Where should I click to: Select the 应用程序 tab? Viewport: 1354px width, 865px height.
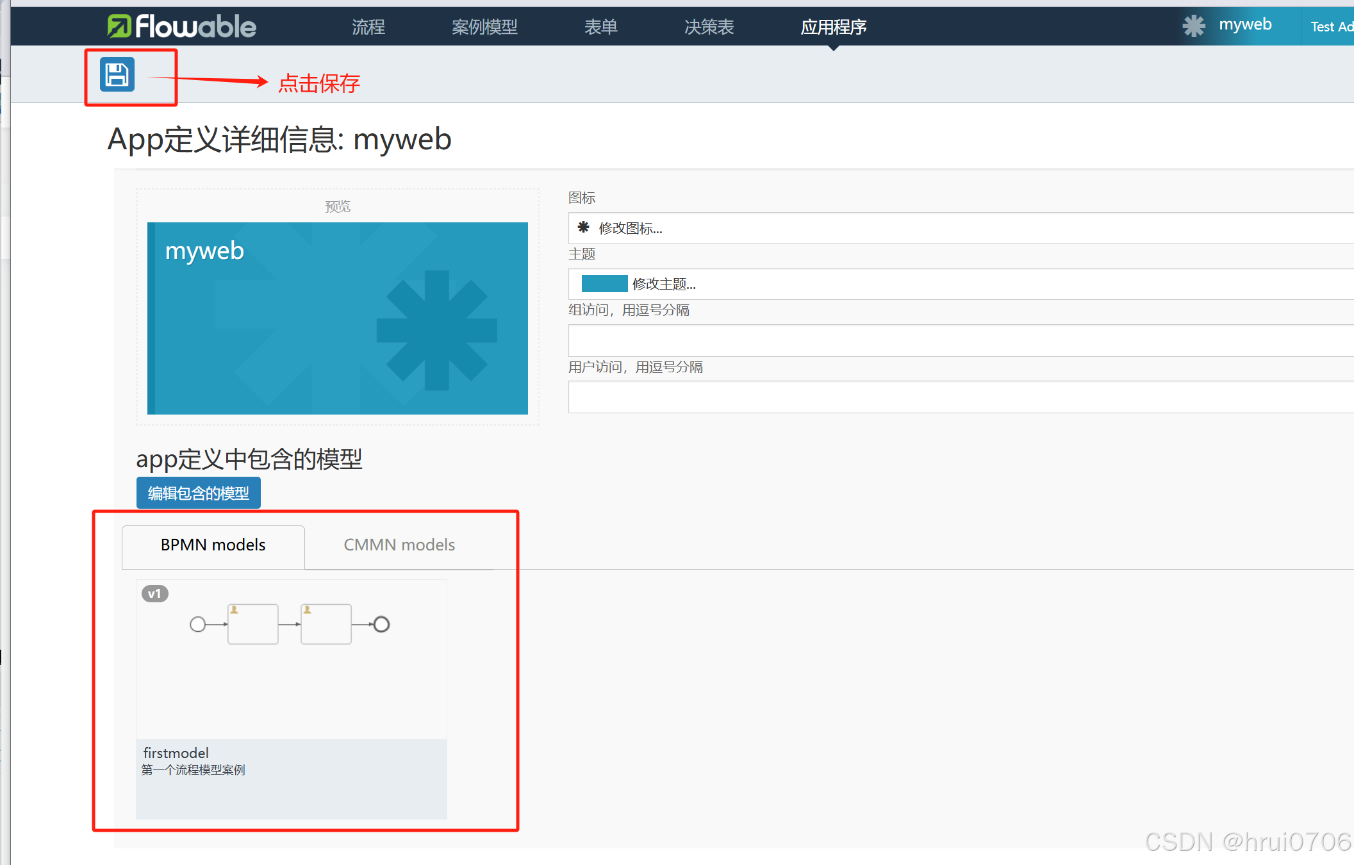(833, 27)
